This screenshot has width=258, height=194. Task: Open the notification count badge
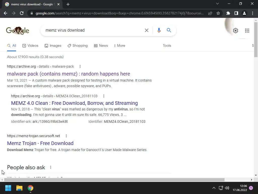pos(251,188)
